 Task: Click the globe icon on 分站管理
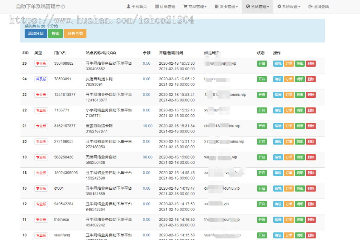coord(247,6)
